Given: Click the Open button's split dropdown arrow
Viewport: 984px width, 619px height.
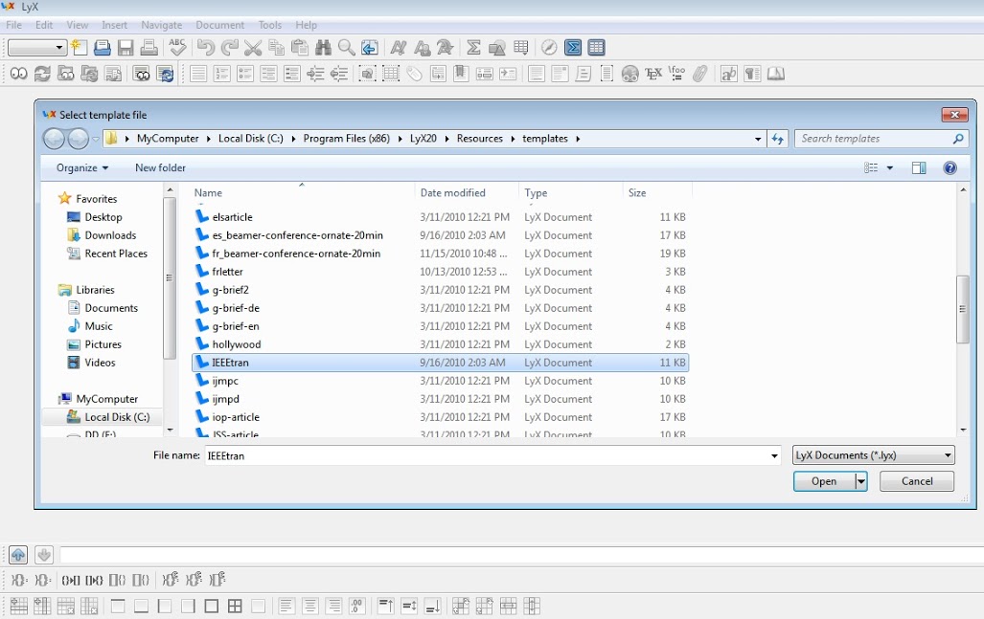Looking at the screenshot, I should (x=861, y=481).
